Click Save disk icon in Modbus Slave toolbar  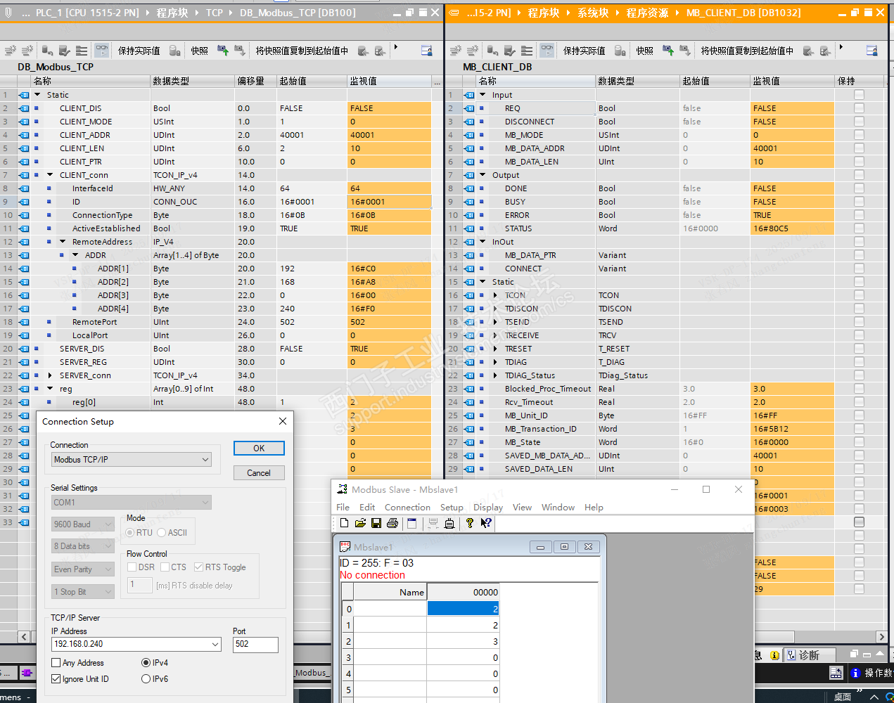[376, 523]
